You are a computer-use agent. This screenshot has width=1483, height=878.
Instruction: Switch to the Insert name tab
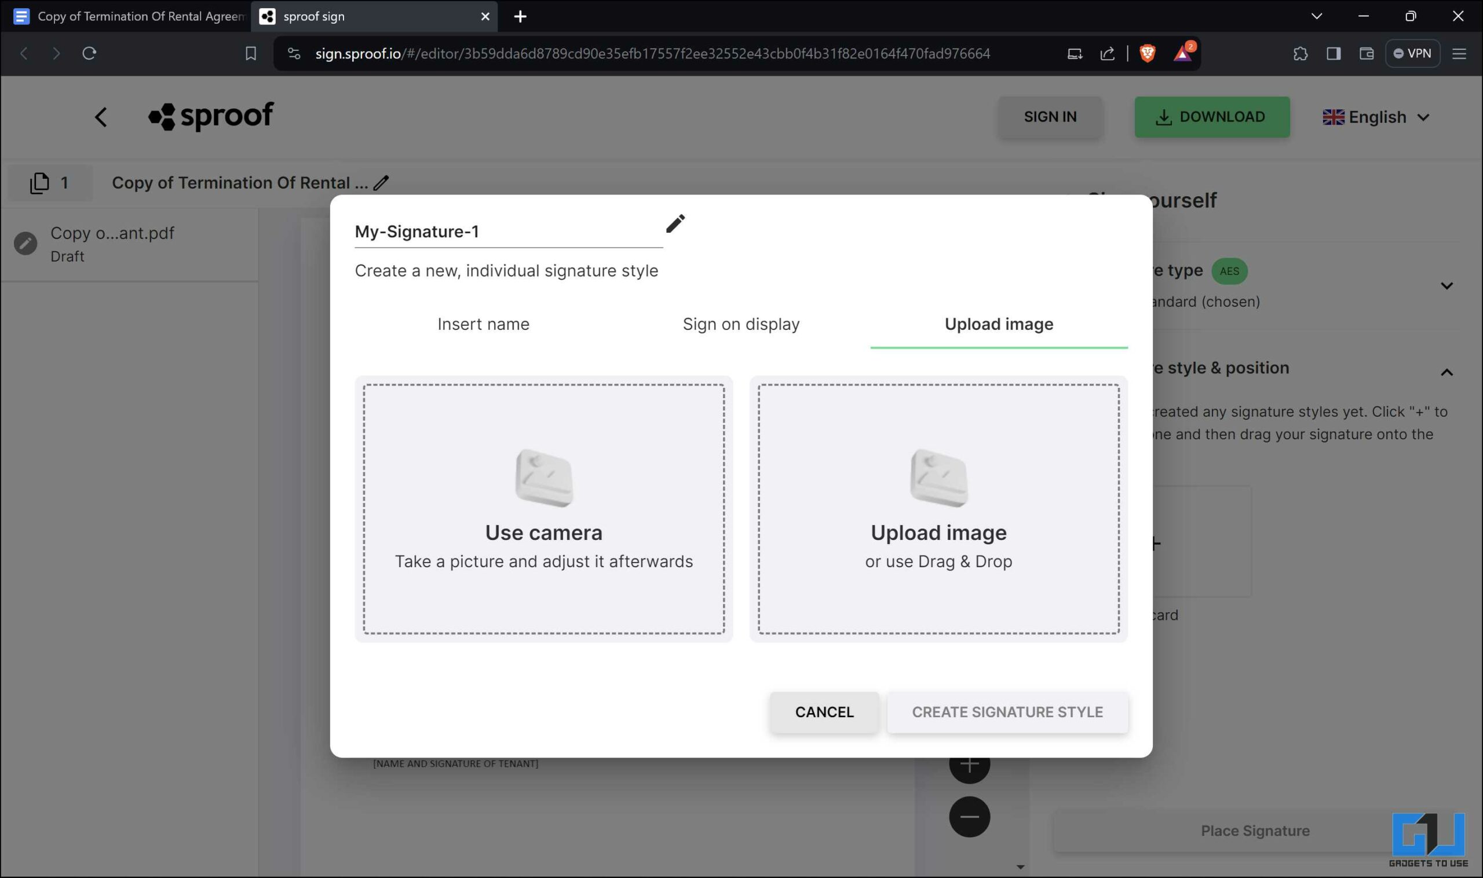[x=483, y=324]
